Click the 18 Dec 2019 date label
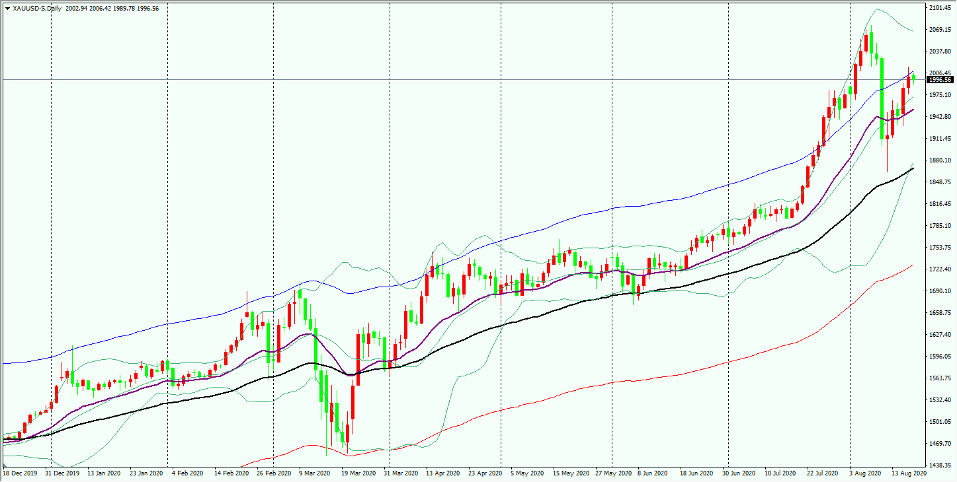Viewport: 957px width, 482px height. coord(20,474)
